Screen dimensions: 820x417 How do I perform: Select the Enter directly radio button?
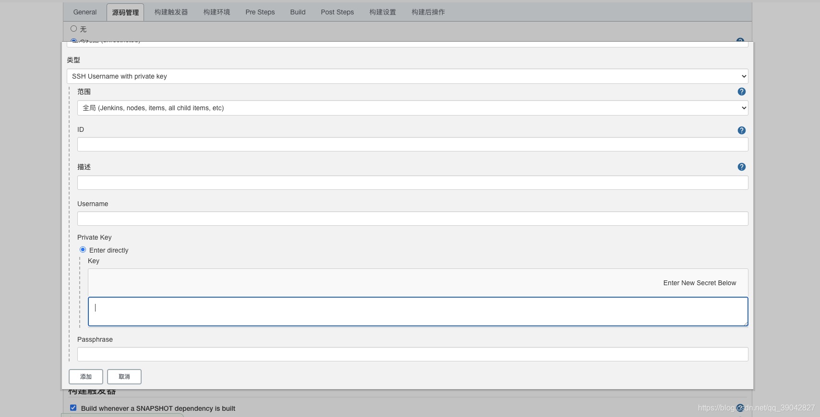point(83,250)
